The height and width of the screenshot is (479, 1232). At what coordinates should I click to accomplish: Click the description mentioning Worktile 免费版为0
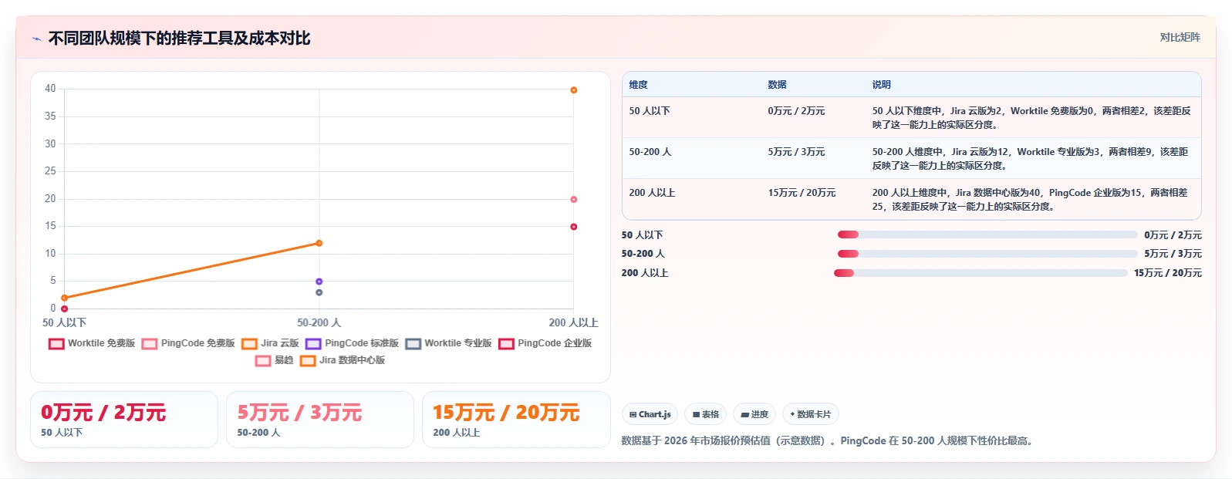click(1031, 118)
